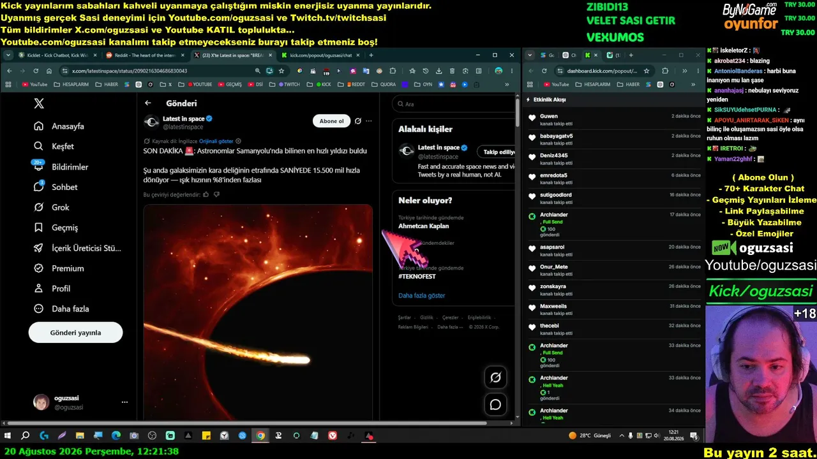
Task: Rate the translation thumbs up
Action: coord(206,194)
